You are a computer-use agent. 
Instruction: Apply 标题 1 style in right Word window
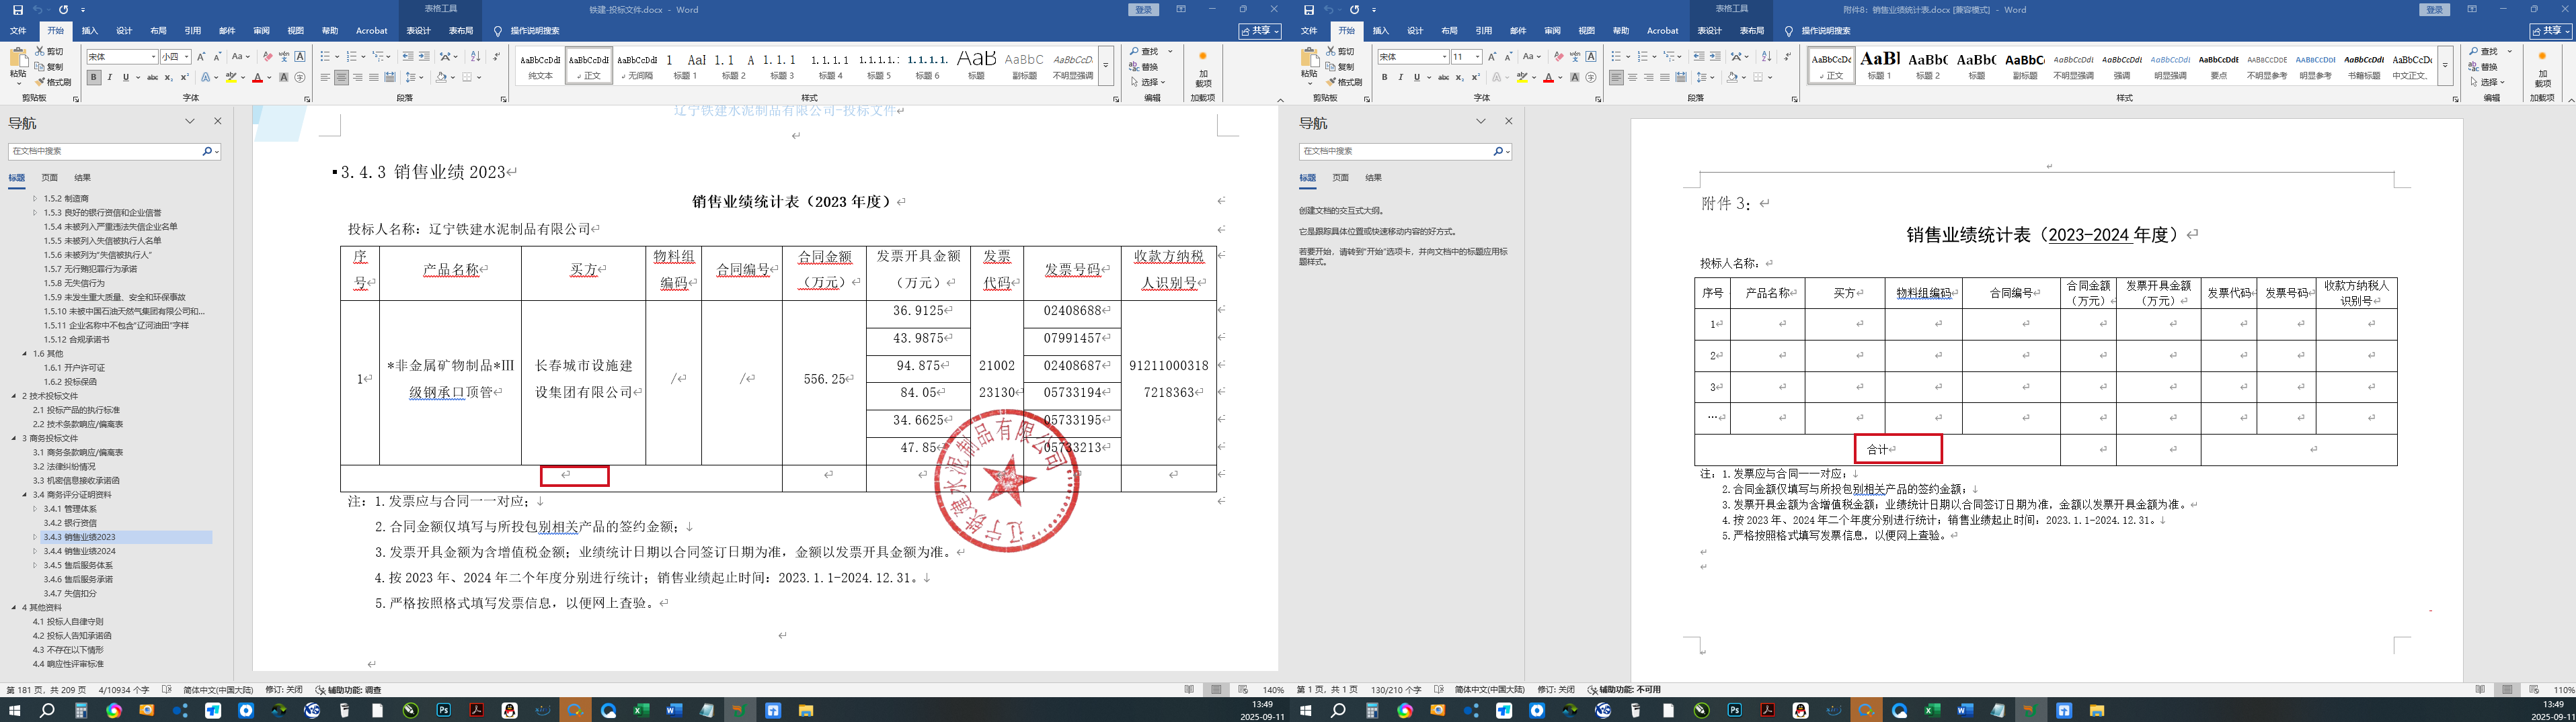click(x=1880, y=66)
